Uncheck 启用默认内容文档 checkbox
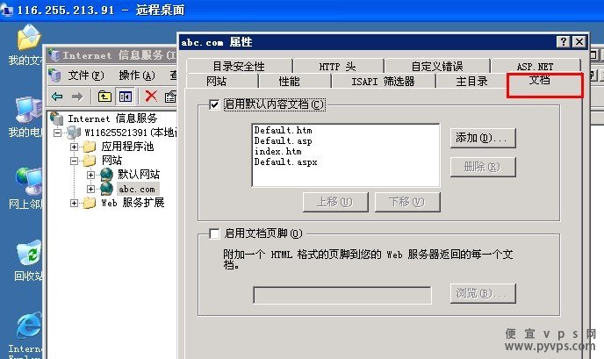 click(214, 104)
